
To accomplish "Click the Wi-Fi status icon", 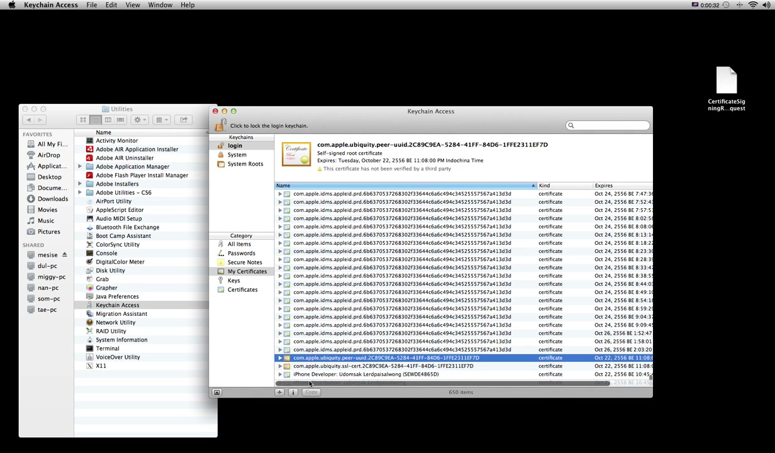I will 753,5.
